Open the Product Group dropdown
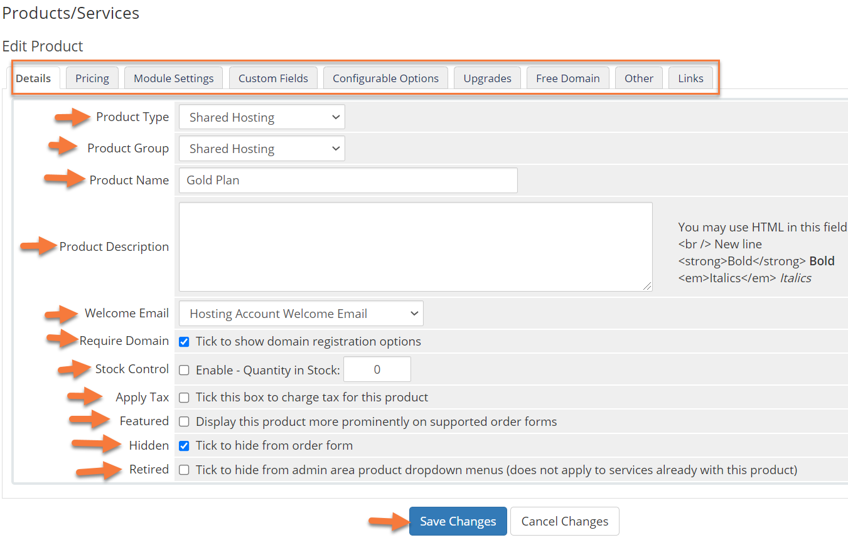848x545 pixels. click(262, 149)
